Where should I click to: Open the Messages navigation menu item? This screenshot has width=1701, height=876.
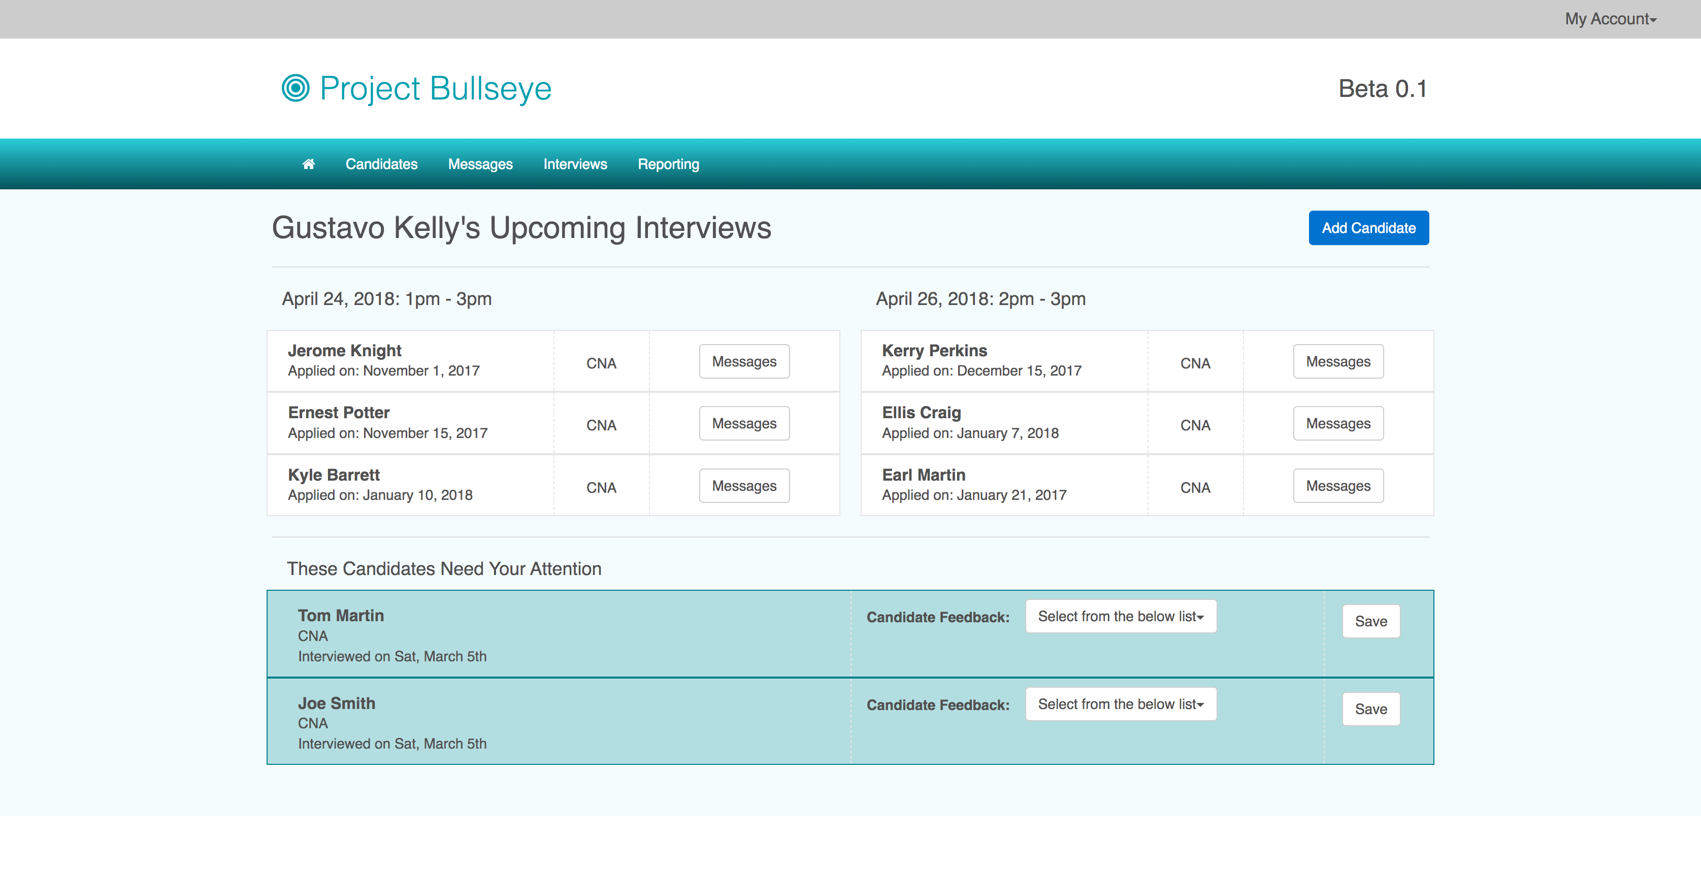coord(480,164)
